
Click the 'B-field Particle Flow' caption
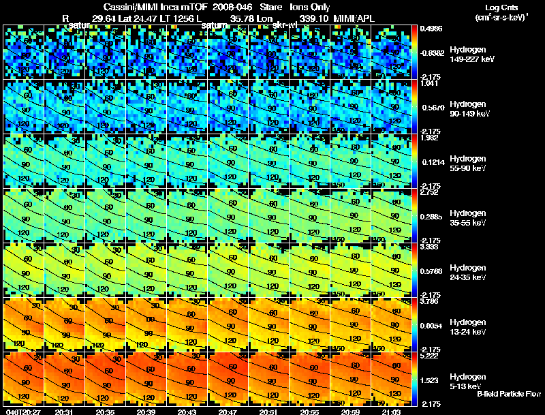point(509,394)
